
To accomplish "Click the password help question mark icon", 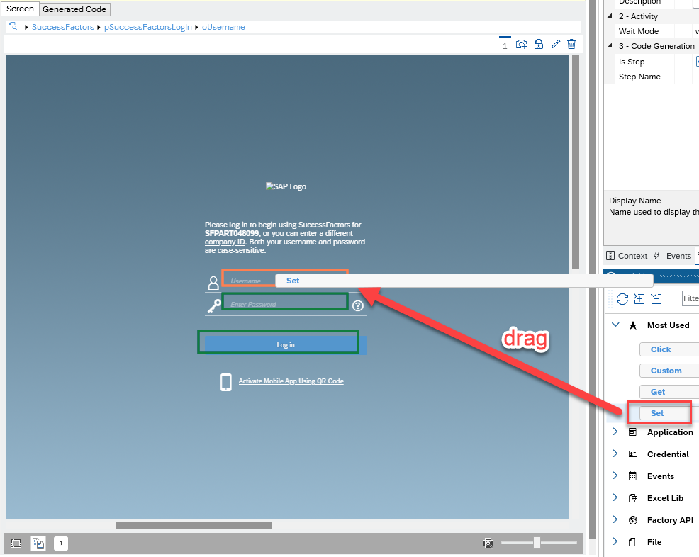I will tap(358, 305).
